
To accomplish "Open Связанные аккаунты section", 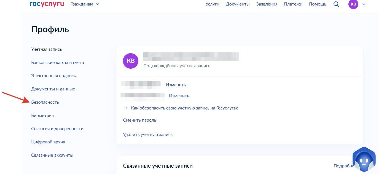I will click(52, 155).
